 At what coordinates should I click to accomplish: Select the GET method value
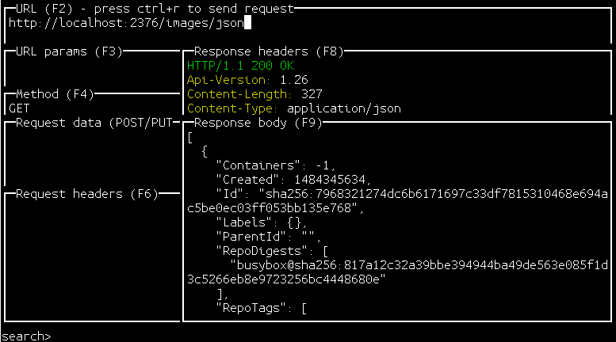[19, 108]
